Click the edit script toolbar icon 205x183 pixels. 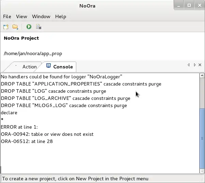38,27
